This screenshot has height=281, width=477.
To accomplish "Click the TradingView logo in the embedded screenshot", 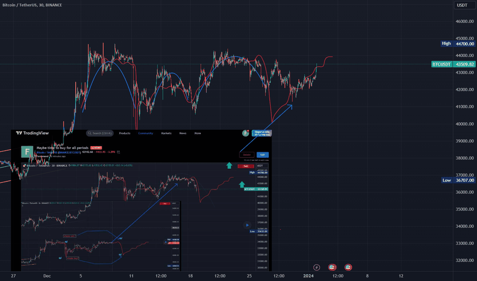I will (x=32, y=133).
